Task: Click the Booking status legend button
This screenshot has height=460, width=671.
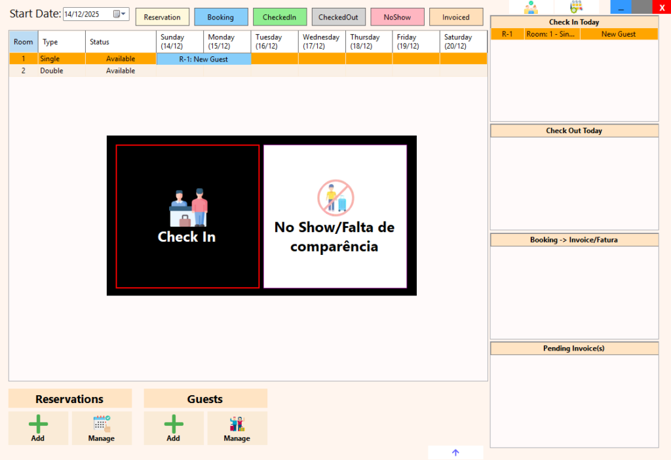Action: tap(221, 17)
